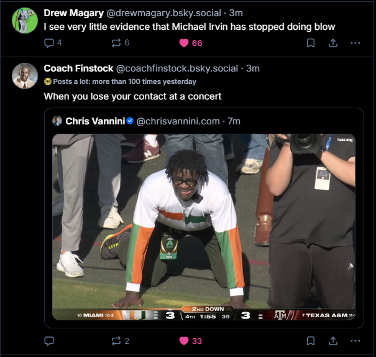Image resolution: width=376 pixels, height=357 pixels.
Task: Open more options on Drew Magary's post
Action: pyautogui.click(x=355, y=43)
